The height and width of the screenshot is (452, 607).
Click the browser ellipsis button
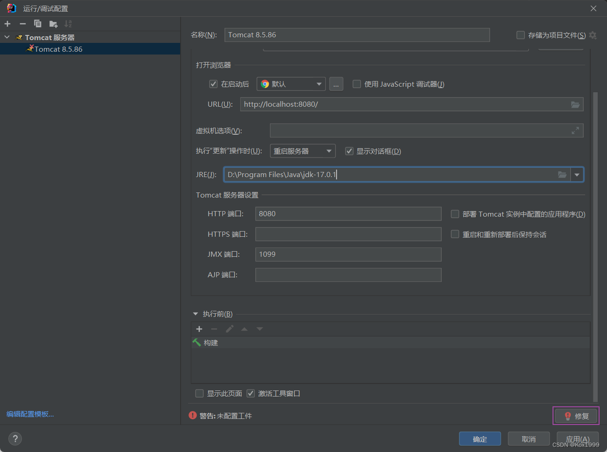(336, 84)
